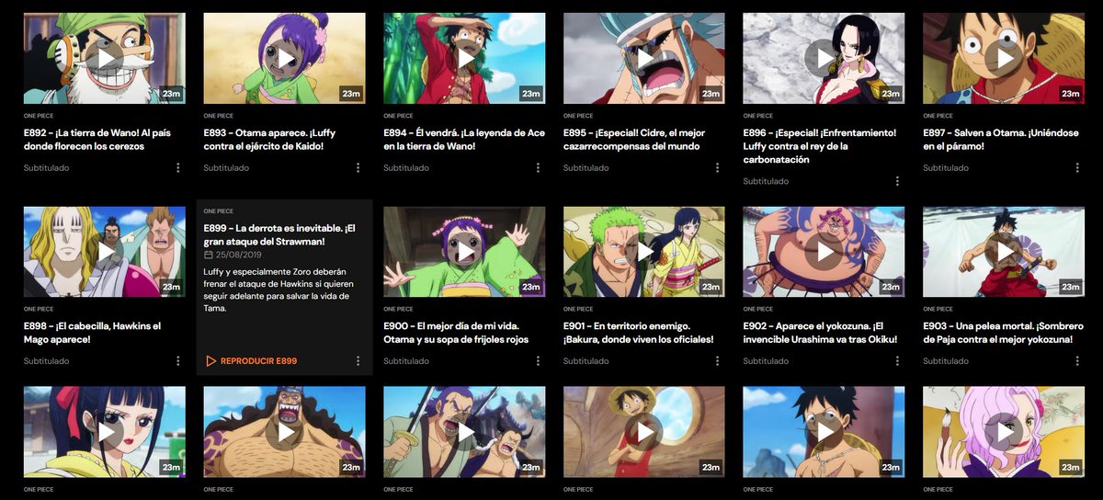1103x500 pixels.
Task: Play episode E898 Hawkins el Mago thumbnail
Action: 105,252
